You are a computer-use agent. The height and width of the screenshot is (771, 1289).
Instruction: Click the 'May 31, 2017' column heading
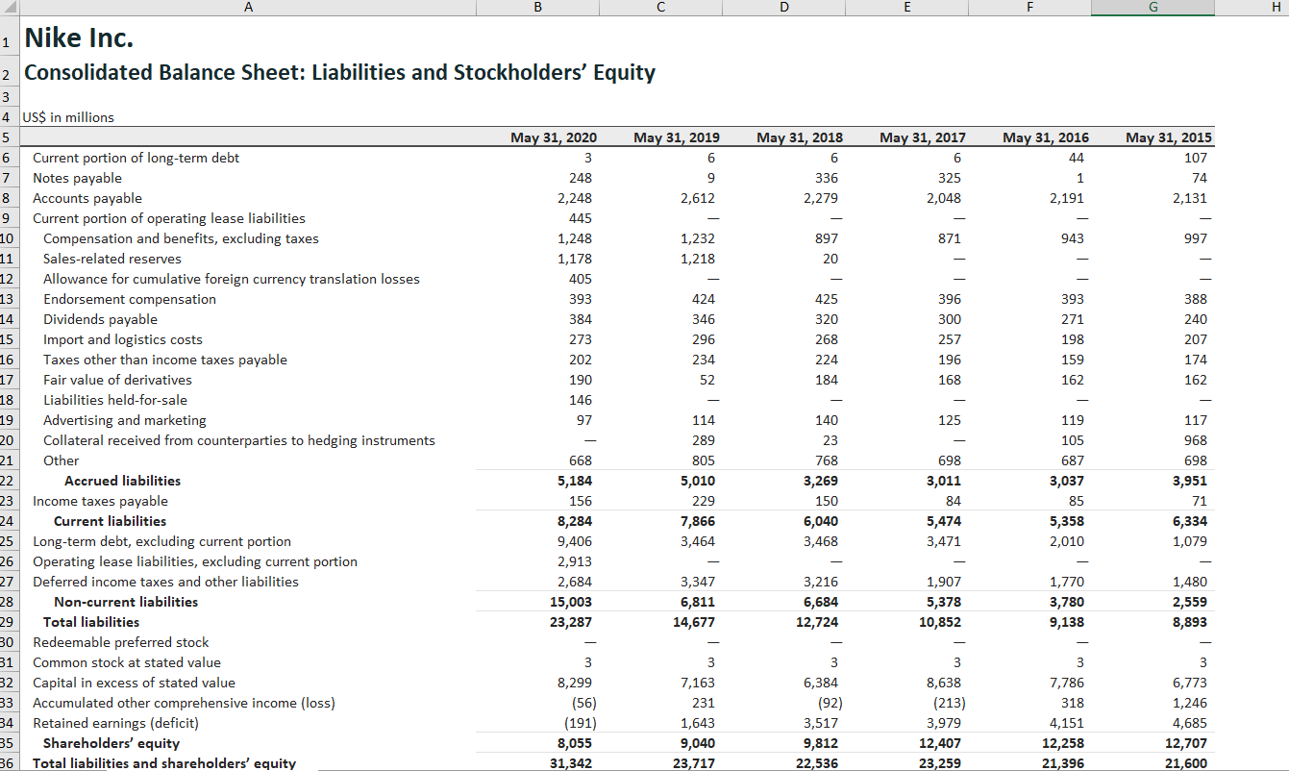click(923, 137)
